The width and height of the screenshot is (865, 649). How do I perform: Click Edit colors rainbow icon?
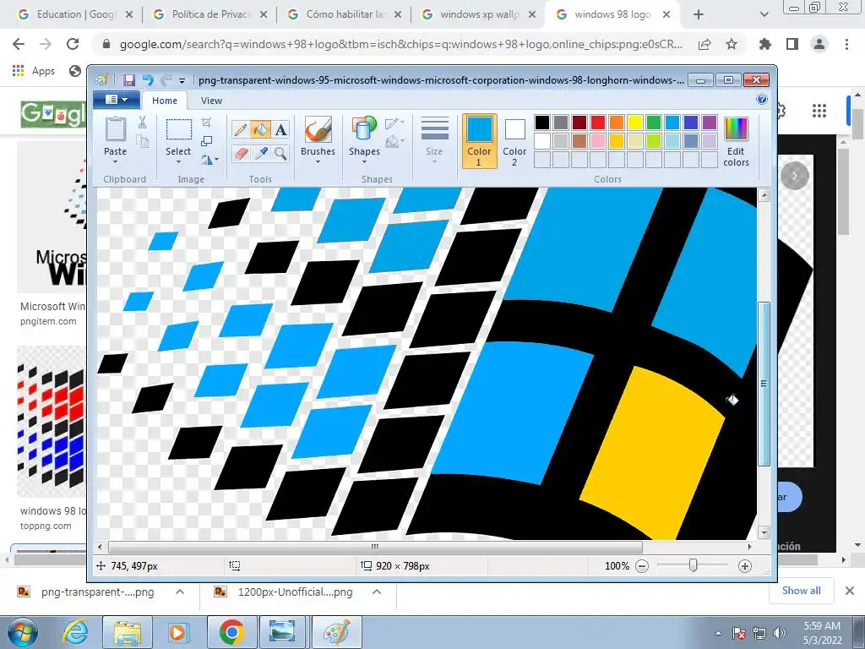736,129
